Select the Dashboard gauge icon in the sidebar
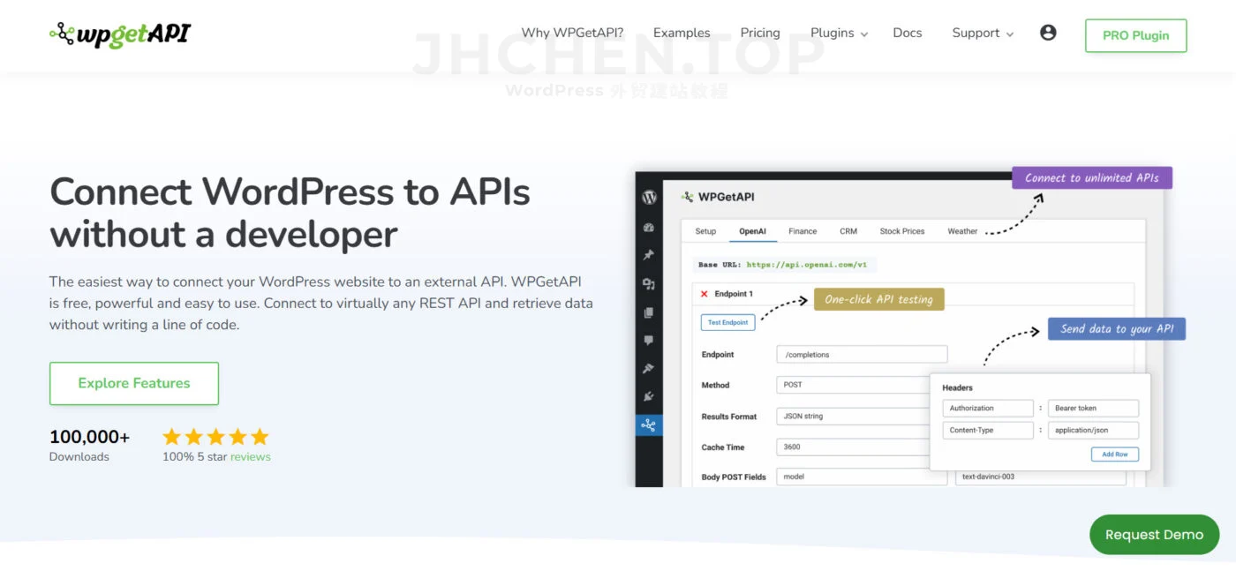Screen dimensions: 1236x571 649,228
